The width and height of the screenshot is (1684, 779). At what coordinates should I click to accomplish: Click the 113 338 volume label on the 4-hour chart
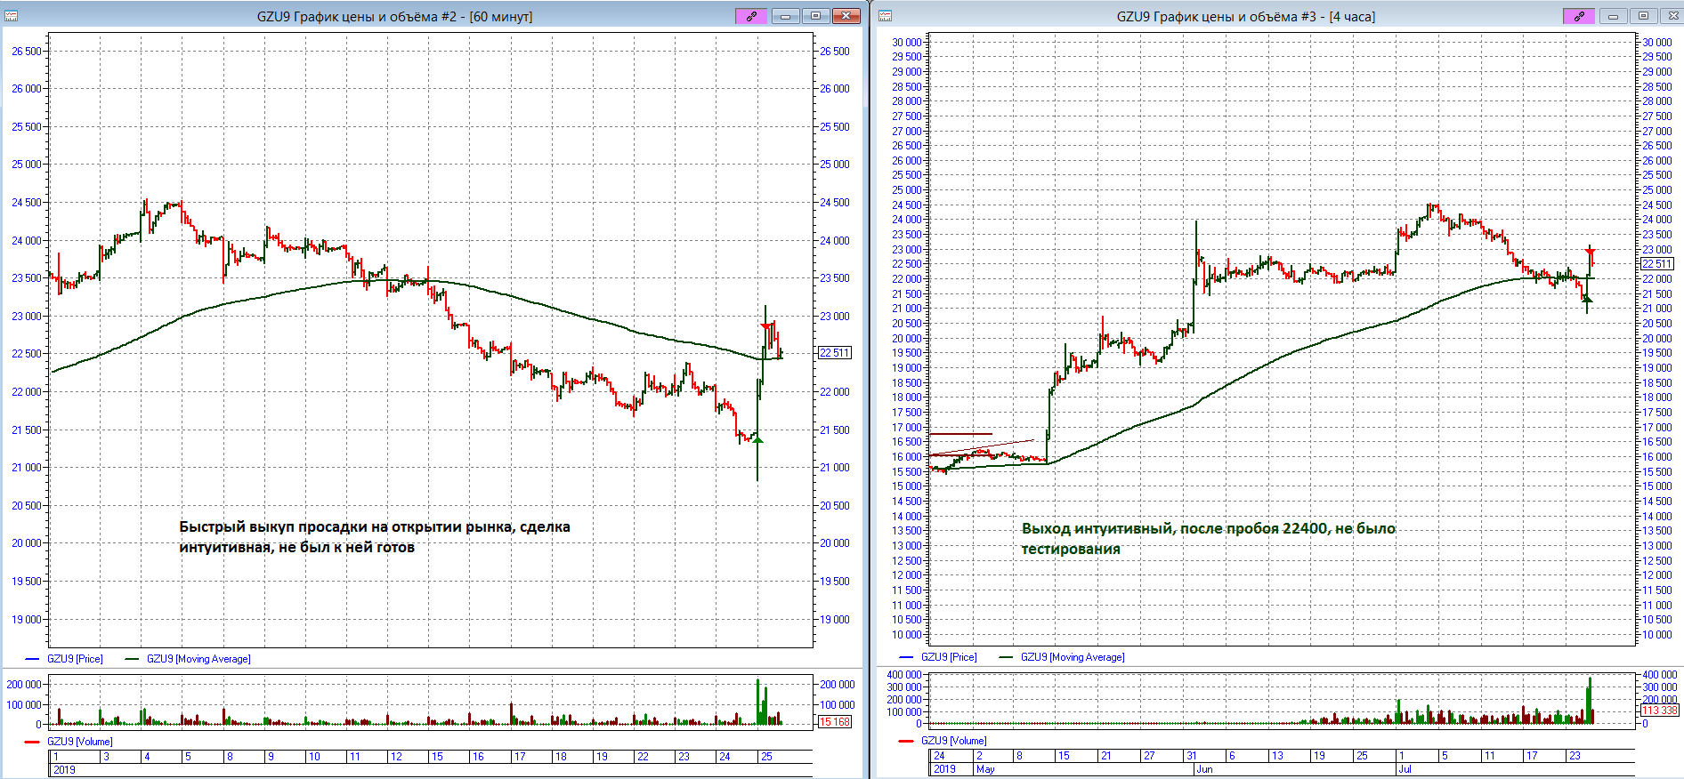[1659, 711]
